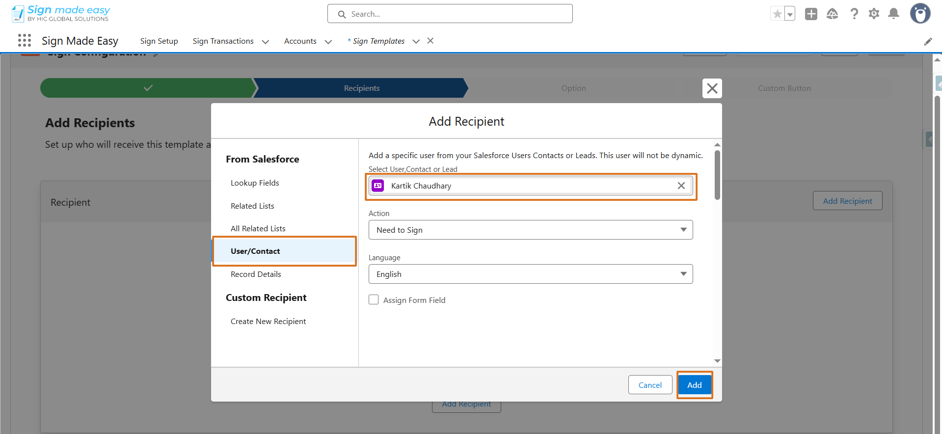
Task: Expand the Sign Transactions tab chevron
Action: point(266,42)
